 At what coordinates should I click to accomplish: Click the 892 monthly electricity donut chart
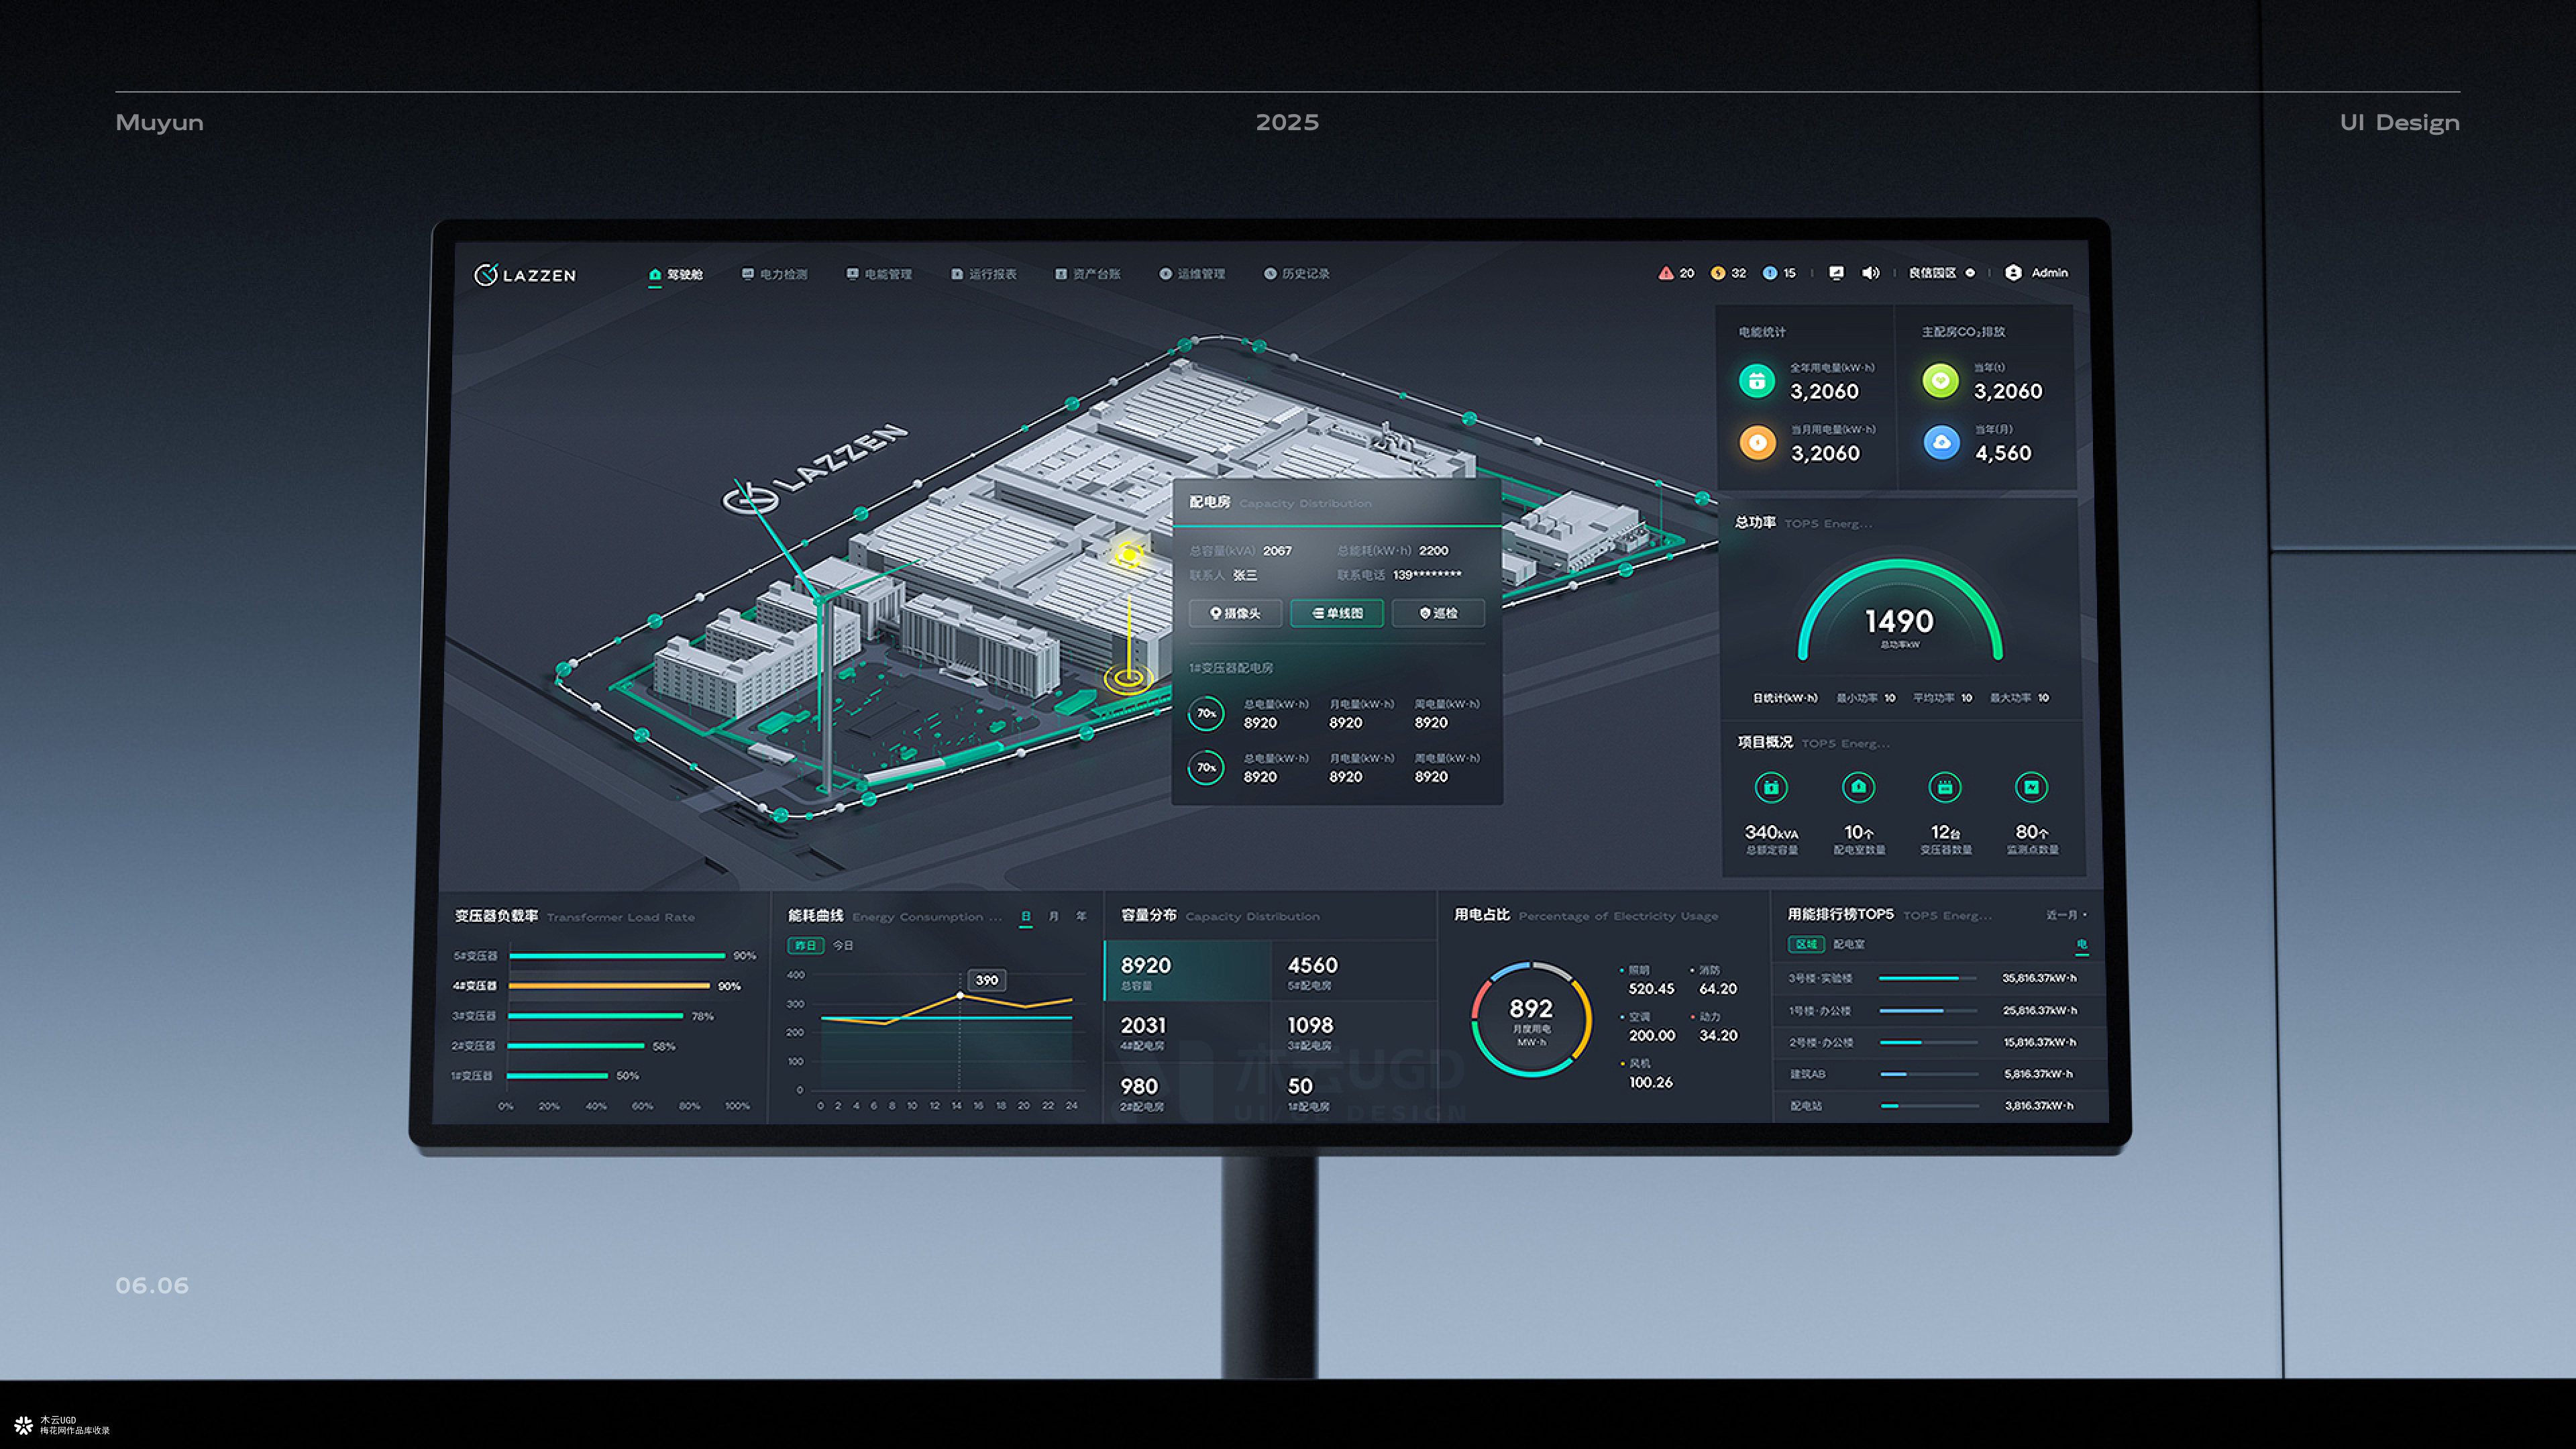(x=1531, y=1020)
